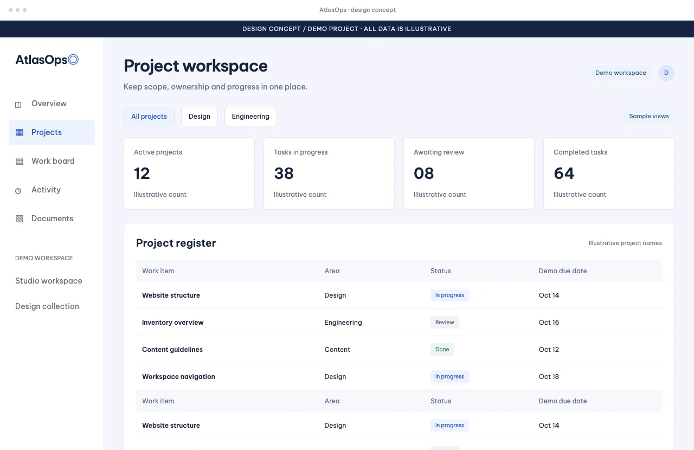
Task: Click the number 38 in Tasks in progress
Action: 284,173
